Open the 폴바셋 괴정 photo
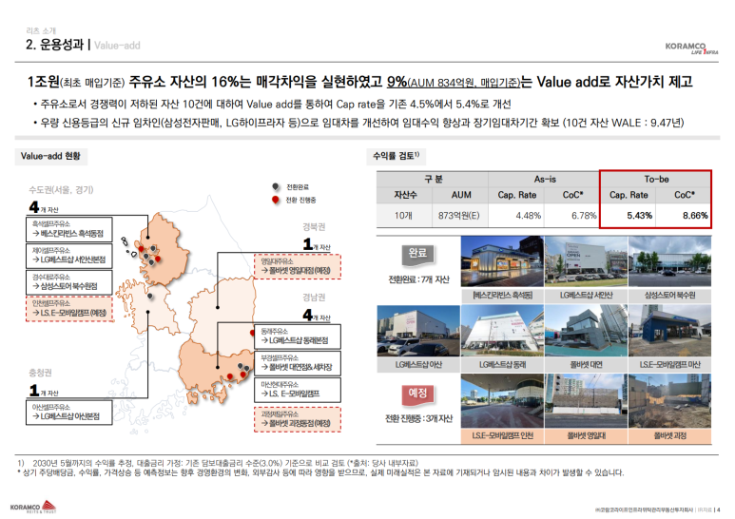 click(669, 401)
